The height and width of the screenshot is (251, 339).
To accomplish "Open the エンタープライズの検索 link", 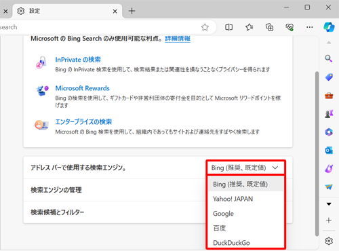I will coord(83,122).
